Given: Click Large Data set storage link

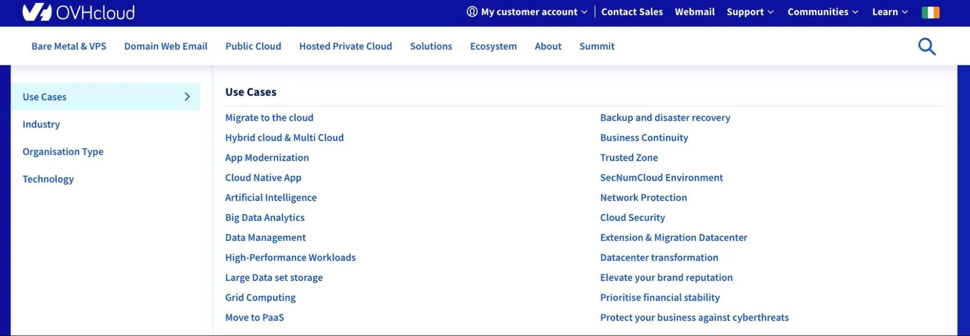Looking at the screenshot, I should [274, 277].
